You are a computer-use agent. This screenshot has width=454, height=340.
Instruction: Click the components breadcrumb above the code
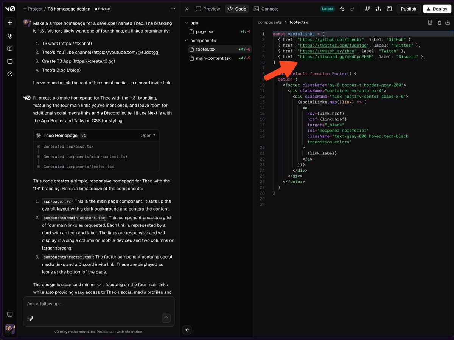[x=270, y=23]
